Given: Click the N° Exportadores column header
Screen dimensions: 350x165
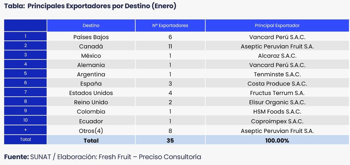Looking at the screenshot, I should click(x=170, y=26).
